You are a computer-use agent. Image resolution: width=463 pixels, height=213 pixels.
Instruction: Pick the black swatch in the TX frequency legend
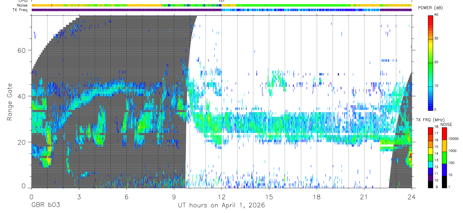430,184
